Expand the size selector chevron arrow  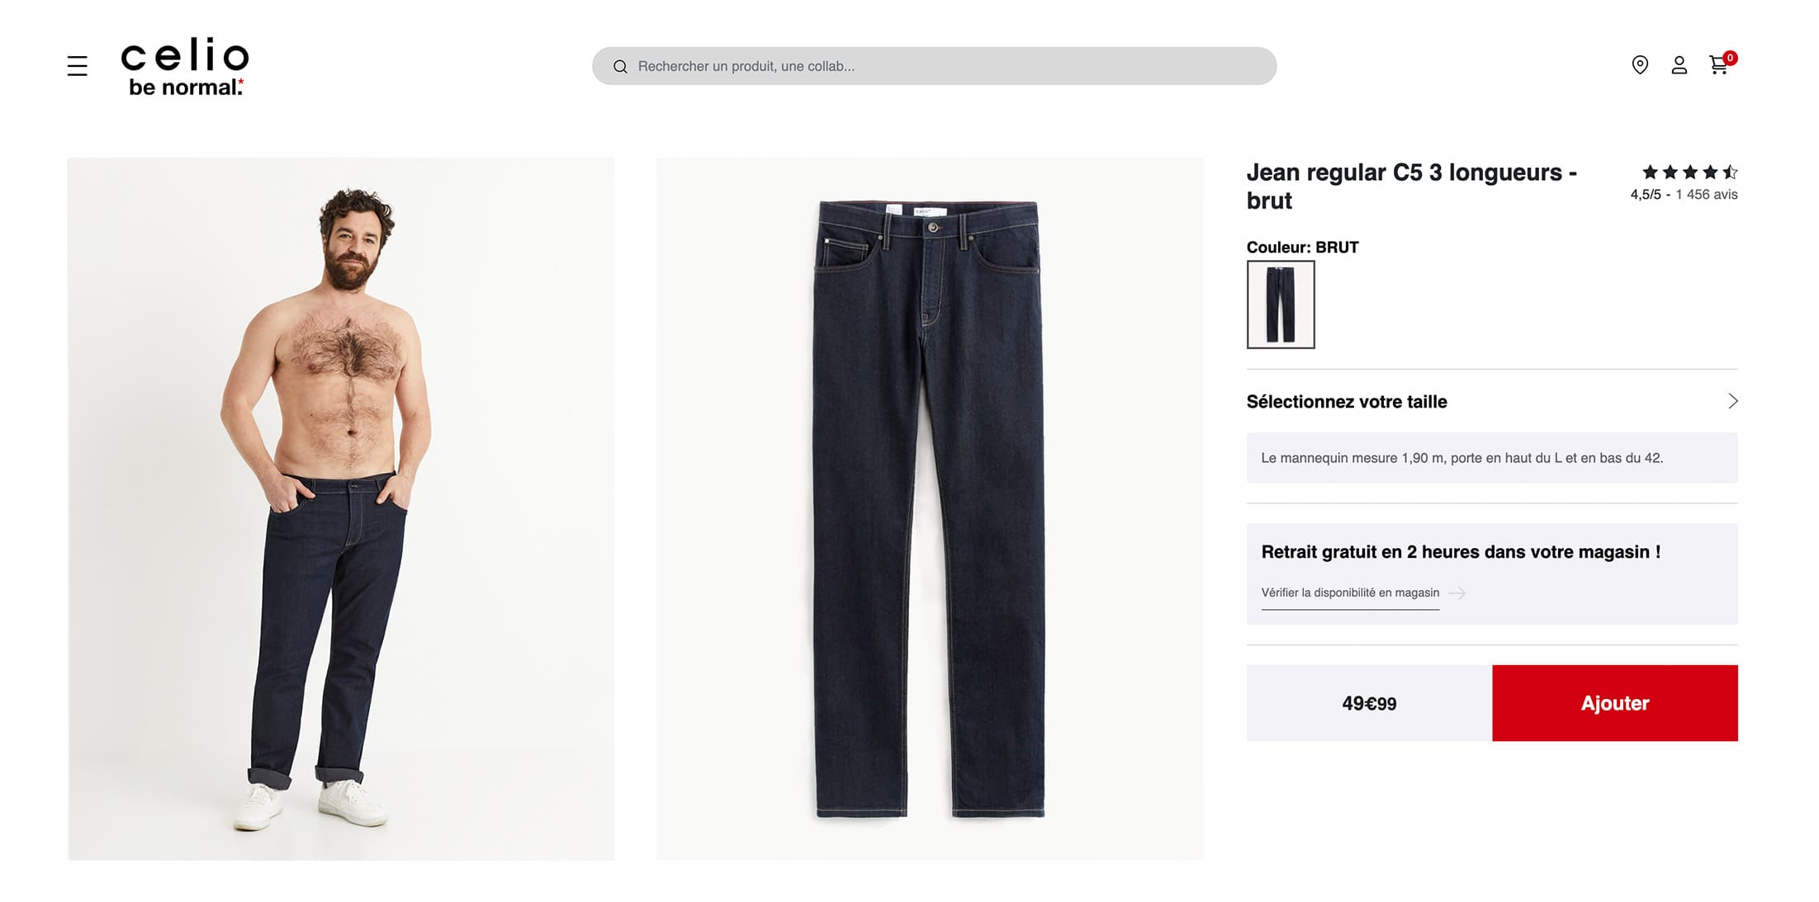[1732, 401]
